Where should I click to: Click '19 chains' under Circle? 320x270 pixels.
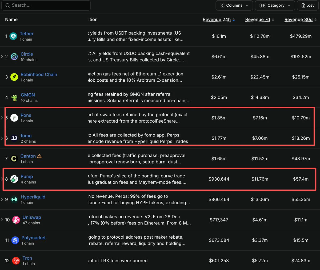pos(29,60)
